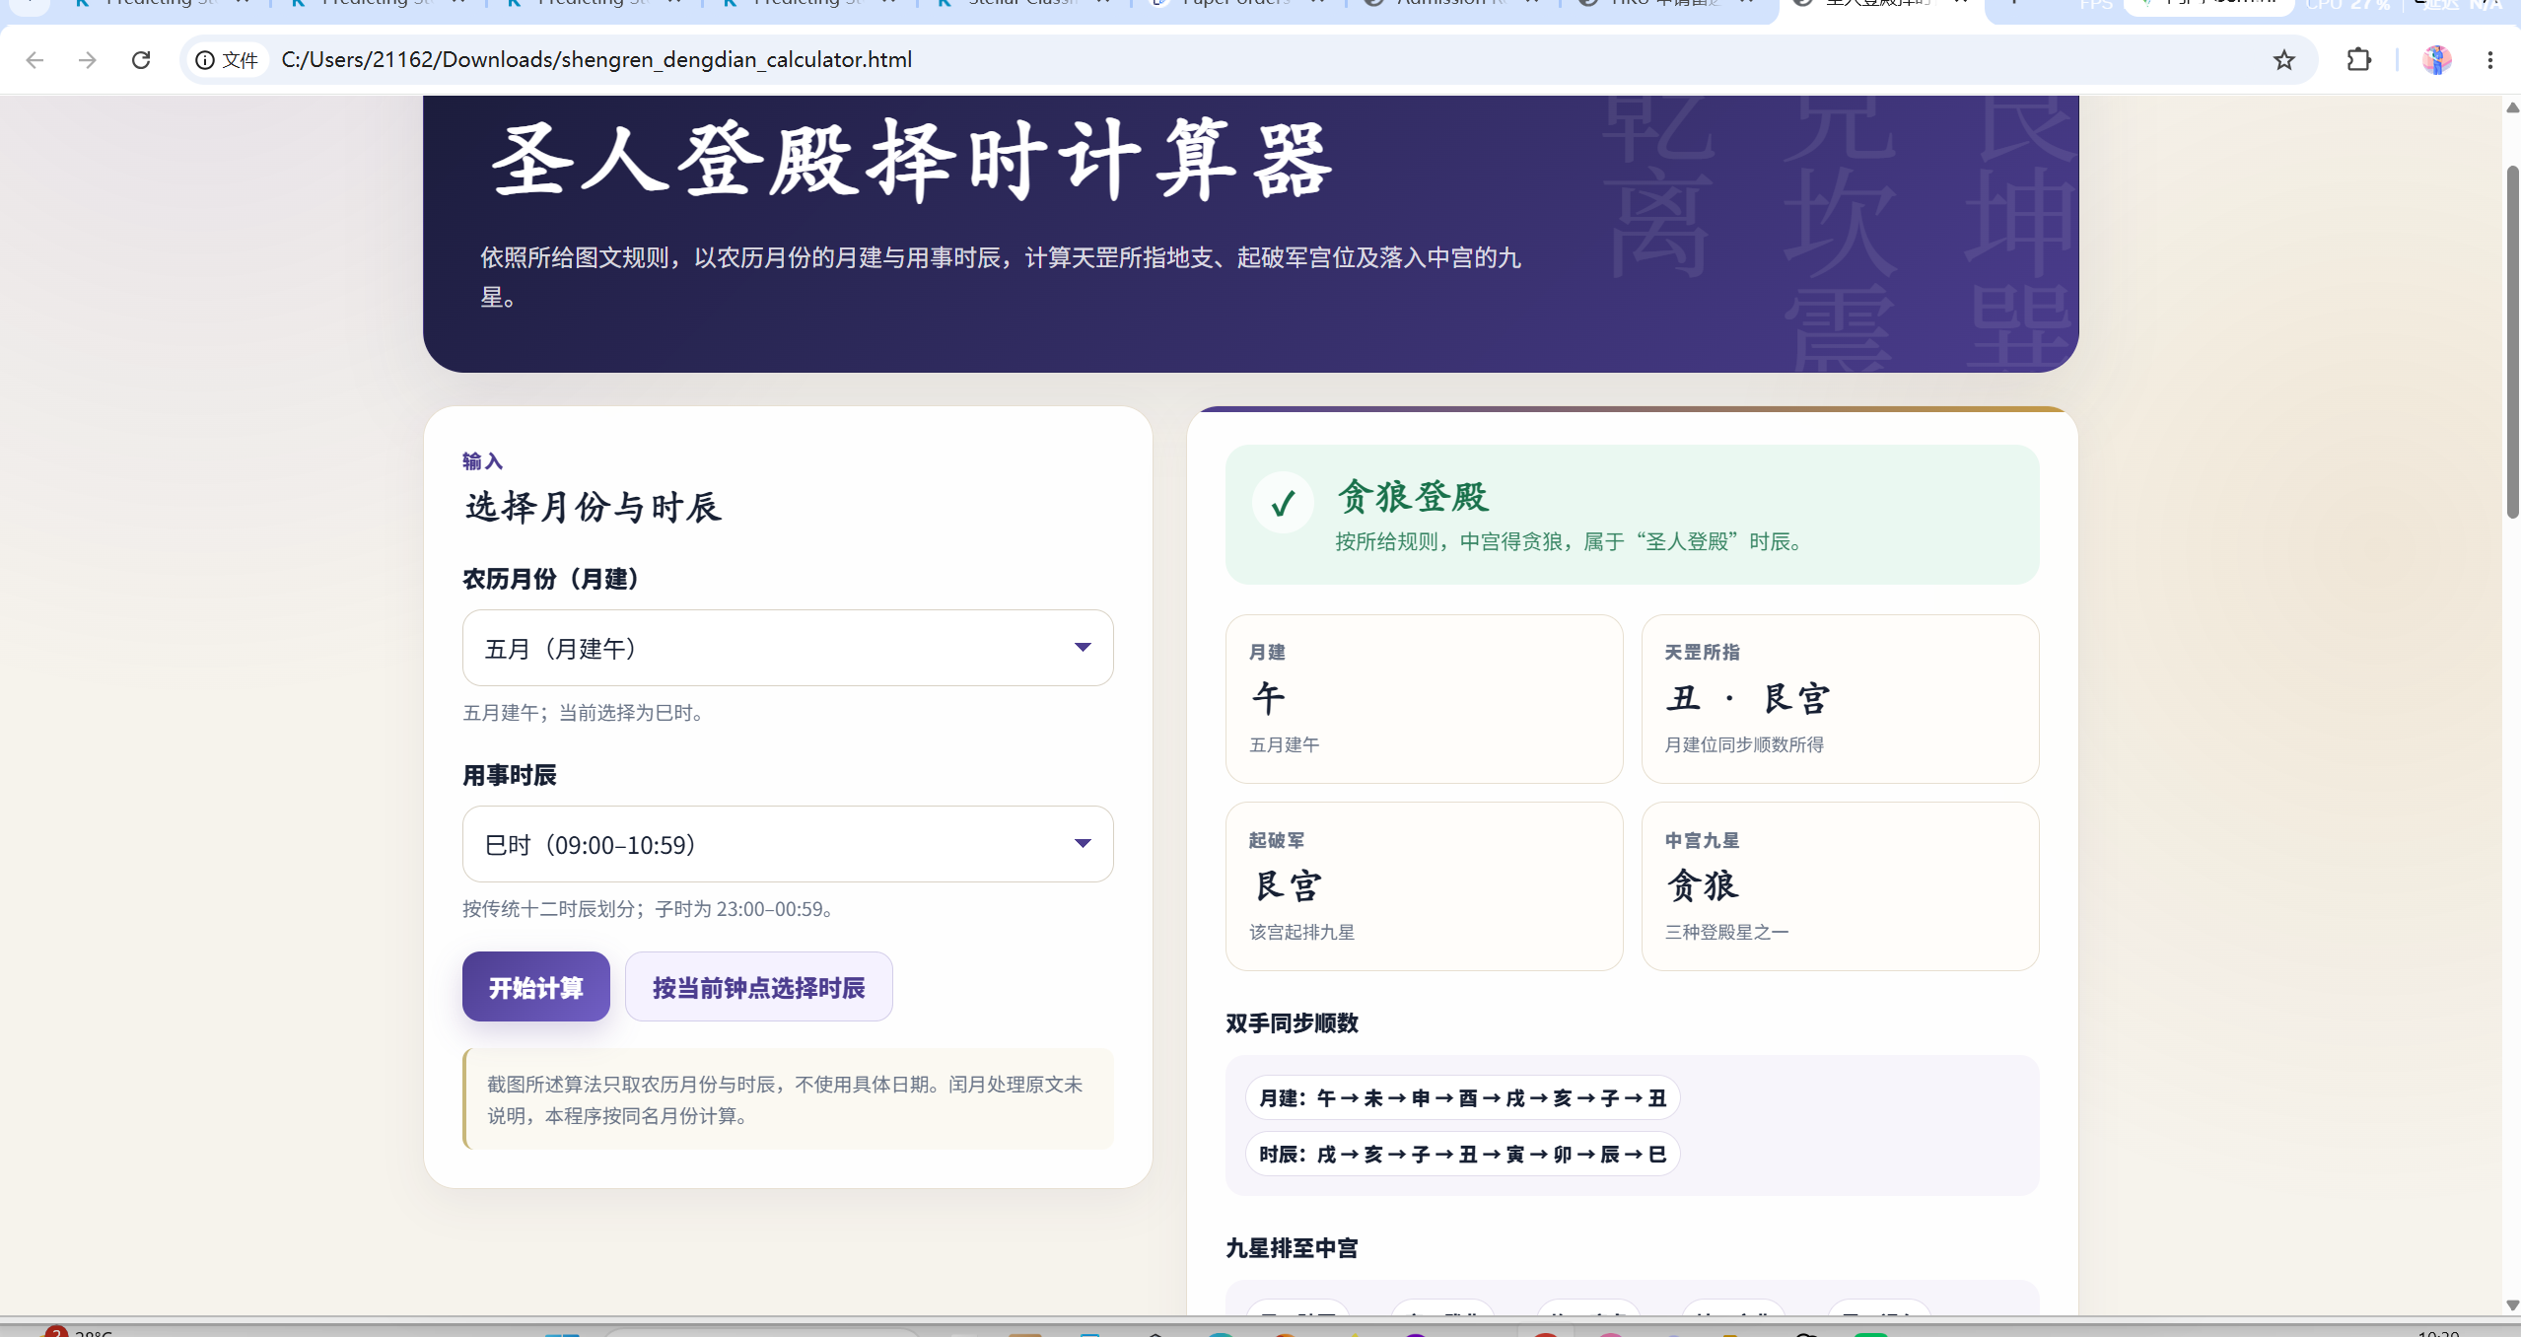Viewport: 2521px width, 1337px height.
Task: Click 艮宫 in the 起破军 card
Action: 1288,885
